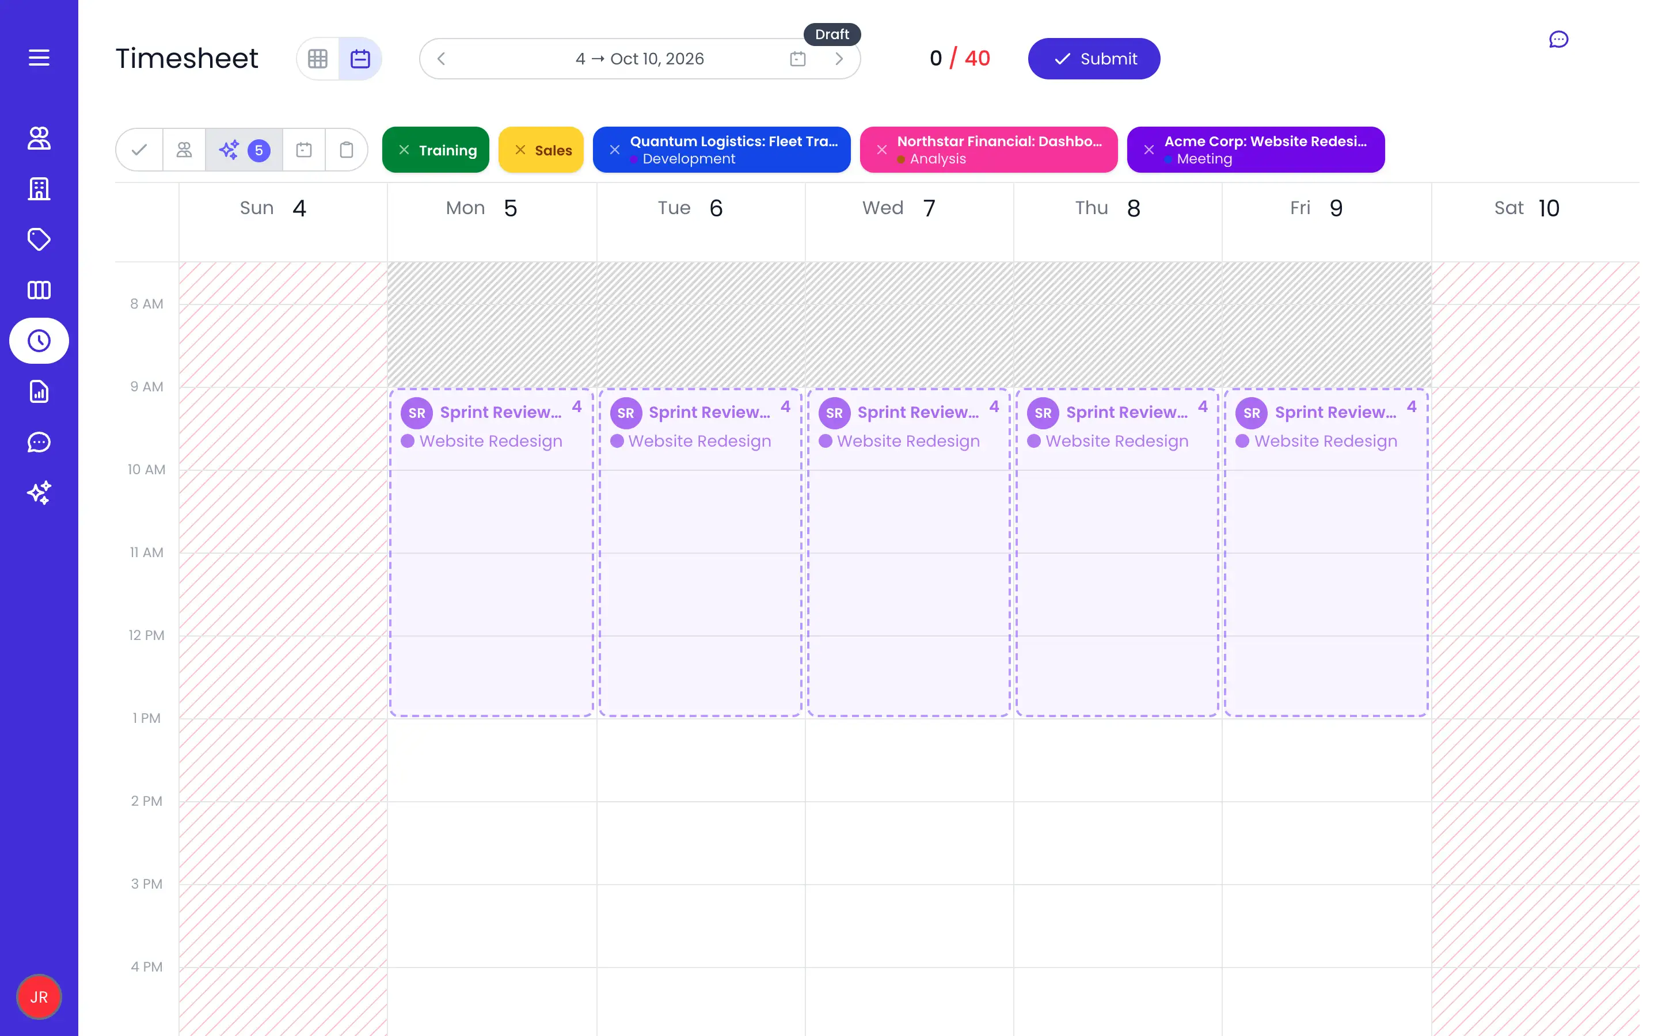
Task: Toggle the checkmark filter button
Action: click(140, 150)
